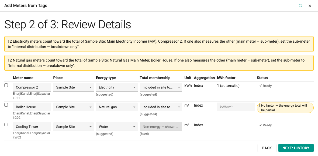Viewport: 318px width, 156px height.
Task: Click the Total membership column header
Action: click(155, 78)
